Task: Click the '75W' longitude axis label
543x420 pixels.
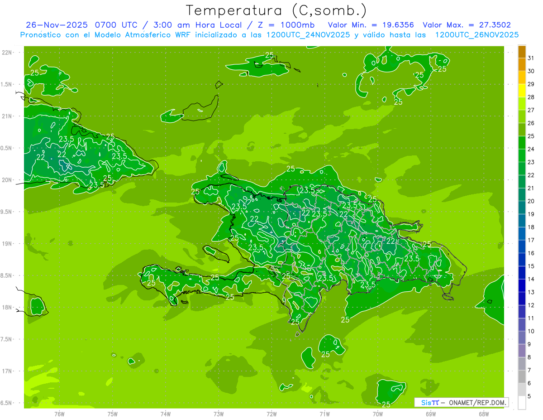Action: point(113,414)
